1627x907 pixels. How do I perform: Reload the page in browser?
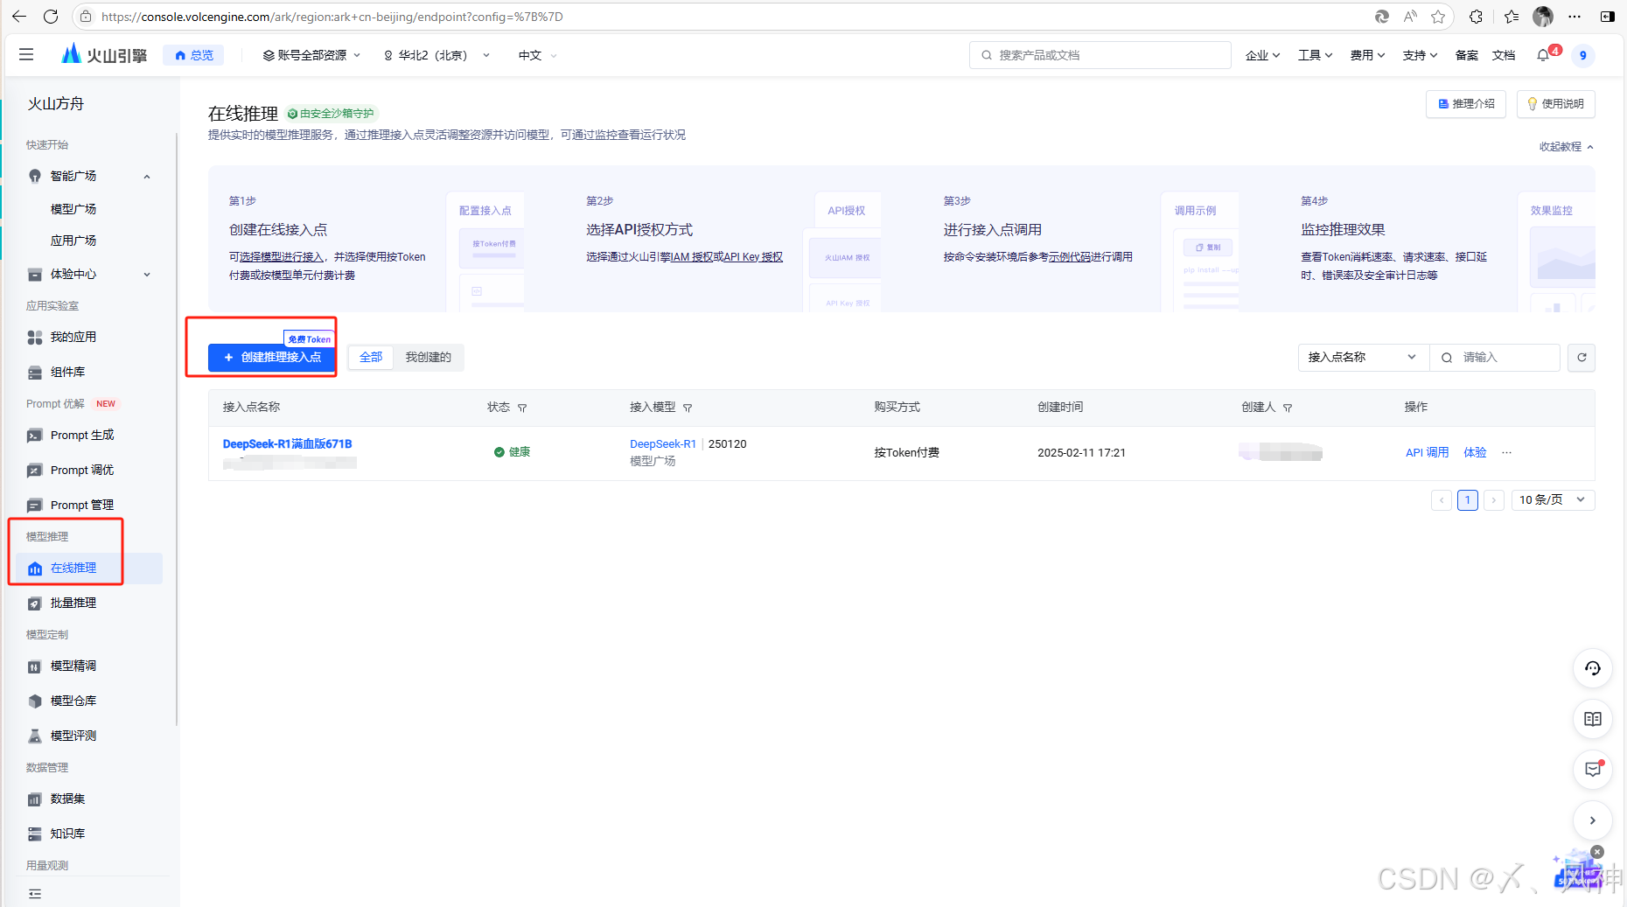[51, 16]
